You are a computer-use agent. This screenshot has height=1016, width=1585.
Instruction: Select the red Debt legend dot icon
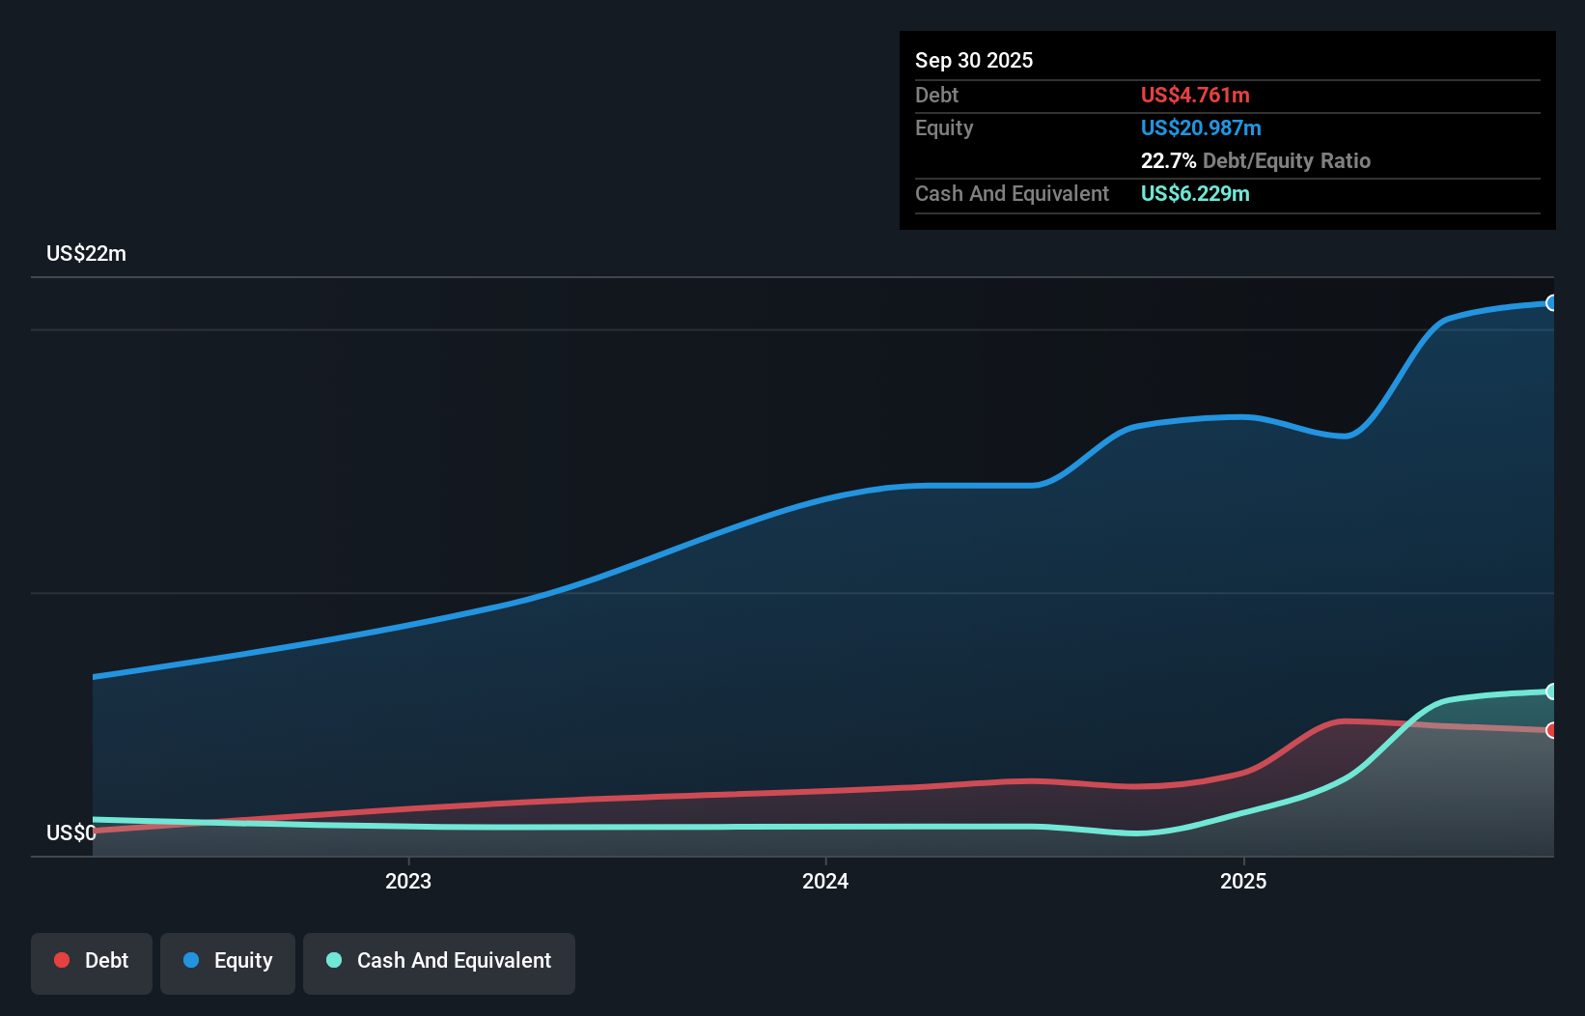click(60, 960)
